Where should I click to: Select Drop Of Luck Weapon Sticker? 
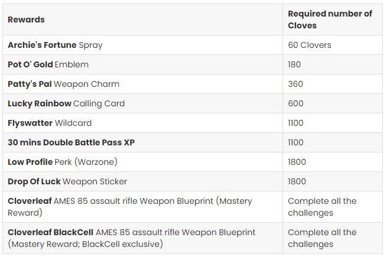[67, 181]
